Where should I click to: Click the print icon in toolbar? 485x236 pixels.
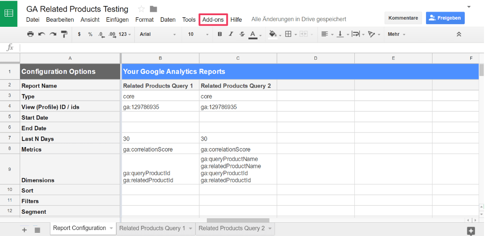[x=30, y=34]
